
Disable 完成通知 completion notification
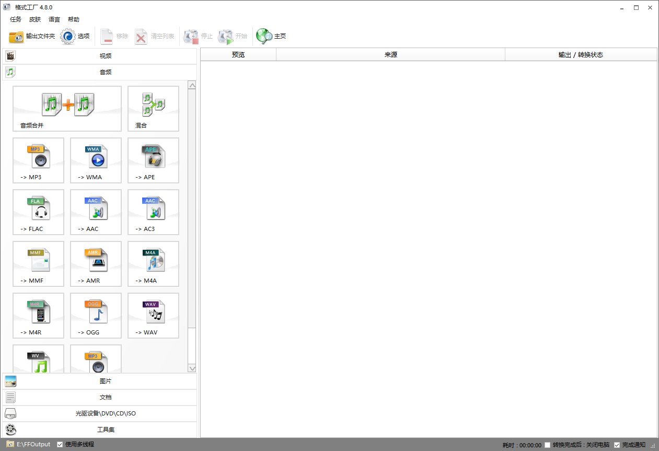tap(616, 444)
